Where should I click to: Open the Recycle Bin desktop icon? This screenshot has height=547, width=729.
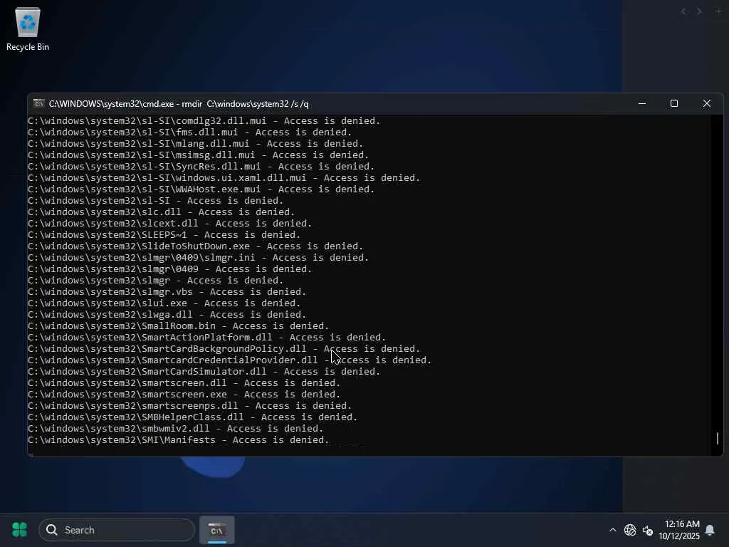28,28
